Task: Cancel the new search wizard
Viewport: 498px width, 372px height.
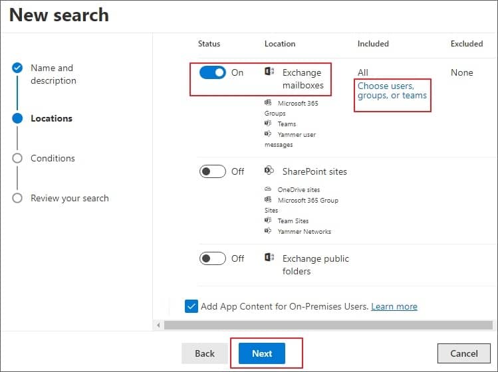Action: pos(463,353)
